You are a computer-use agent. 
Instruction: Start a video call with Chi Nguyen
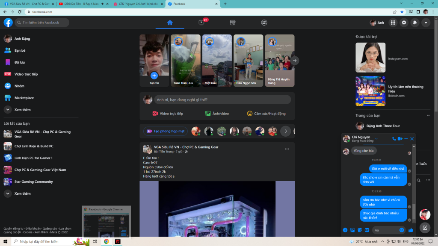click(400, 139)
